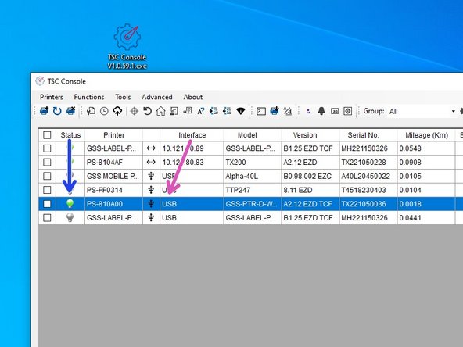Click the diagonal ruler scale icon
This screenshot has width=463, height=347.
pos(287,111)
